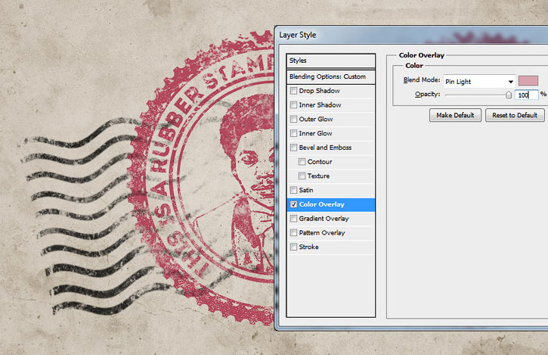The image size is (548, 355).
Task: Select the Pattern Overlay entry
Action: pyautogui.click(x=330, y=233)
